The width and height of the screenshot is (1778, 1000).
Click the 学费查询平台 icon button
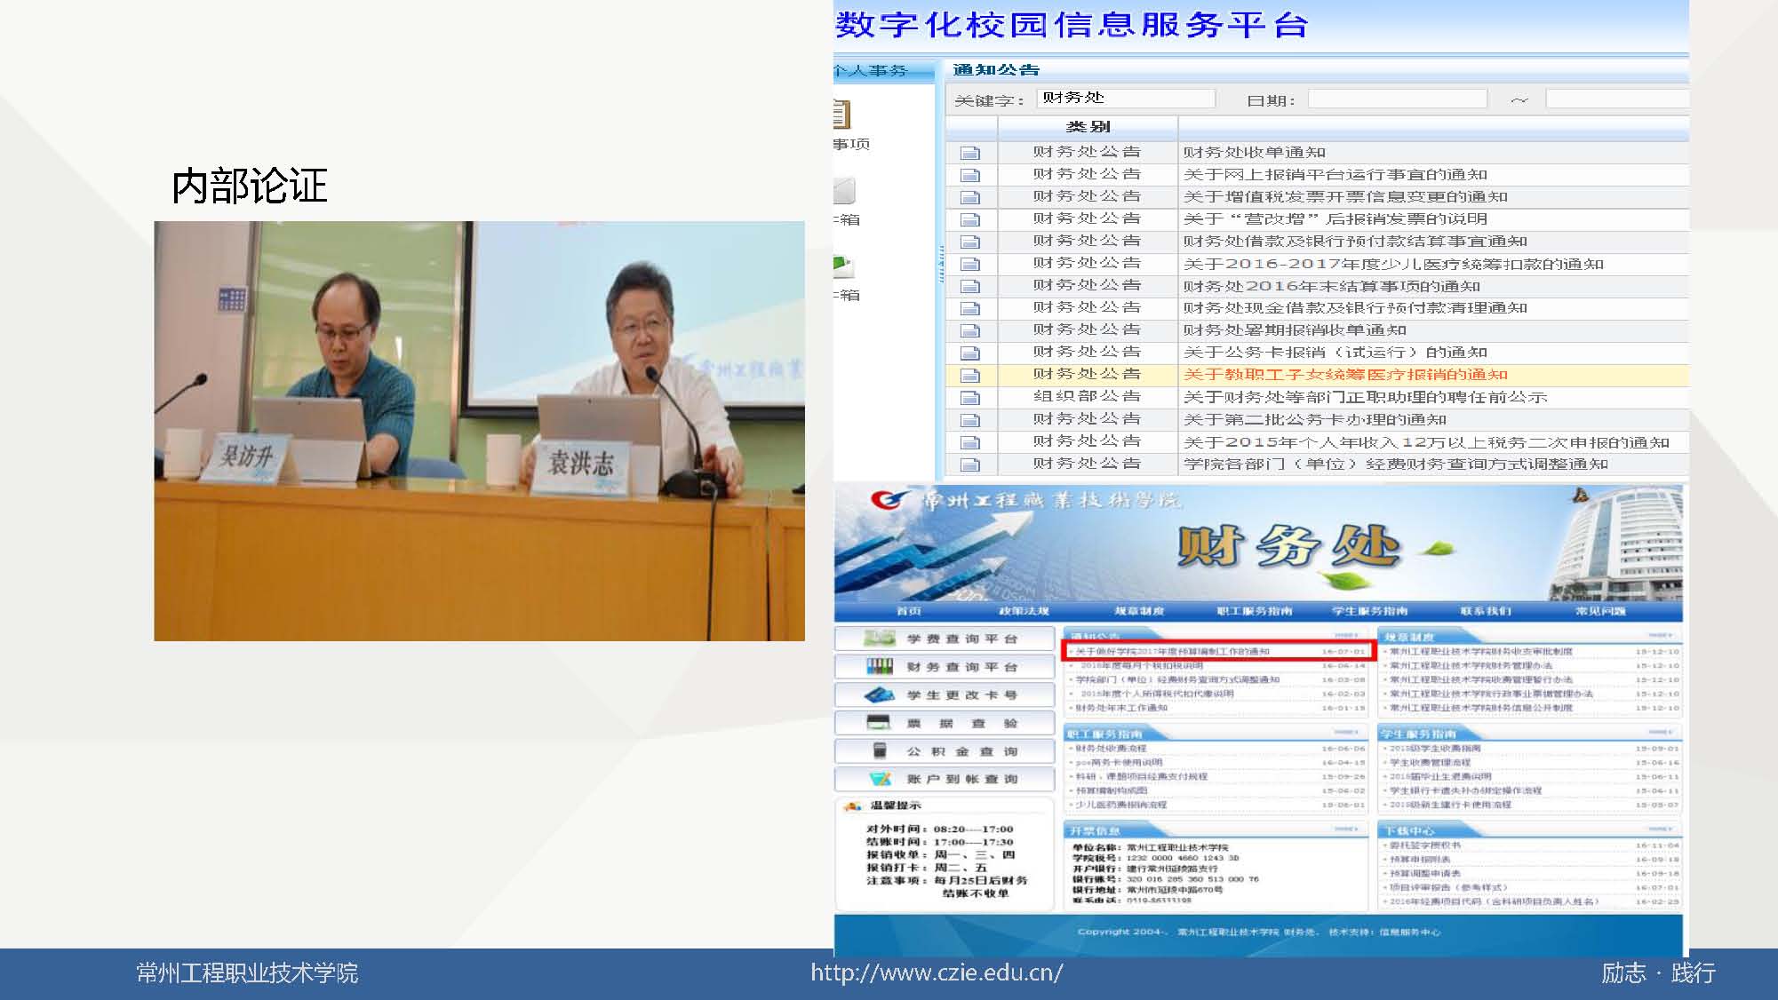pos(880,639)
